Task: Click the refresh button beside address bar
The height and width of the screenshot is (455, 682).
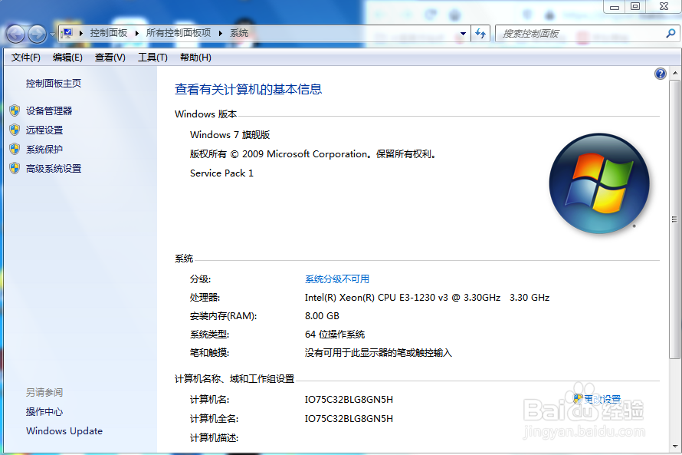Action: pyautogui.click(x=480, y=34)
